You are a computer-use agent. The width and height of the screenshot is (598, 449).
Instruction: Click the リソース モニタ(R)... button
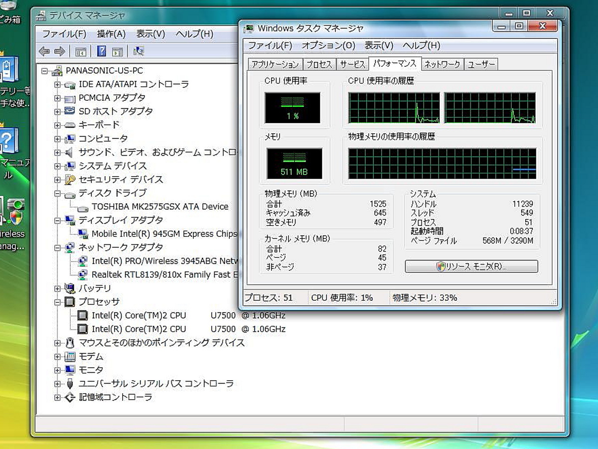point(471,266)
